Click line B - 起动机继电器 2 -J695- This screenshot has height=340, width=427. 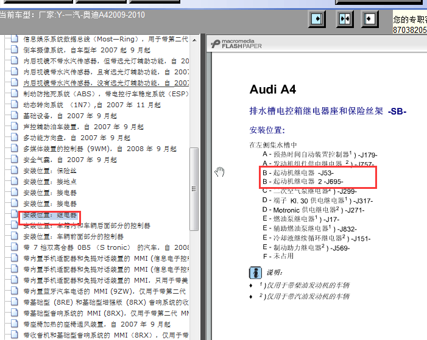coord(303,182)
